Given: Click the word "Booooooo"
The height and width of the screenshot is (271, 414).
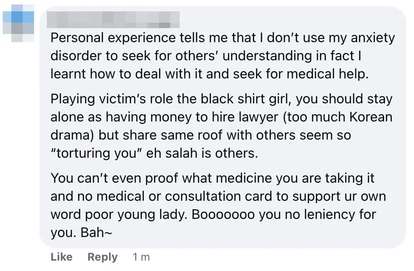Looking at the screenshot, I should pos(222,214).
